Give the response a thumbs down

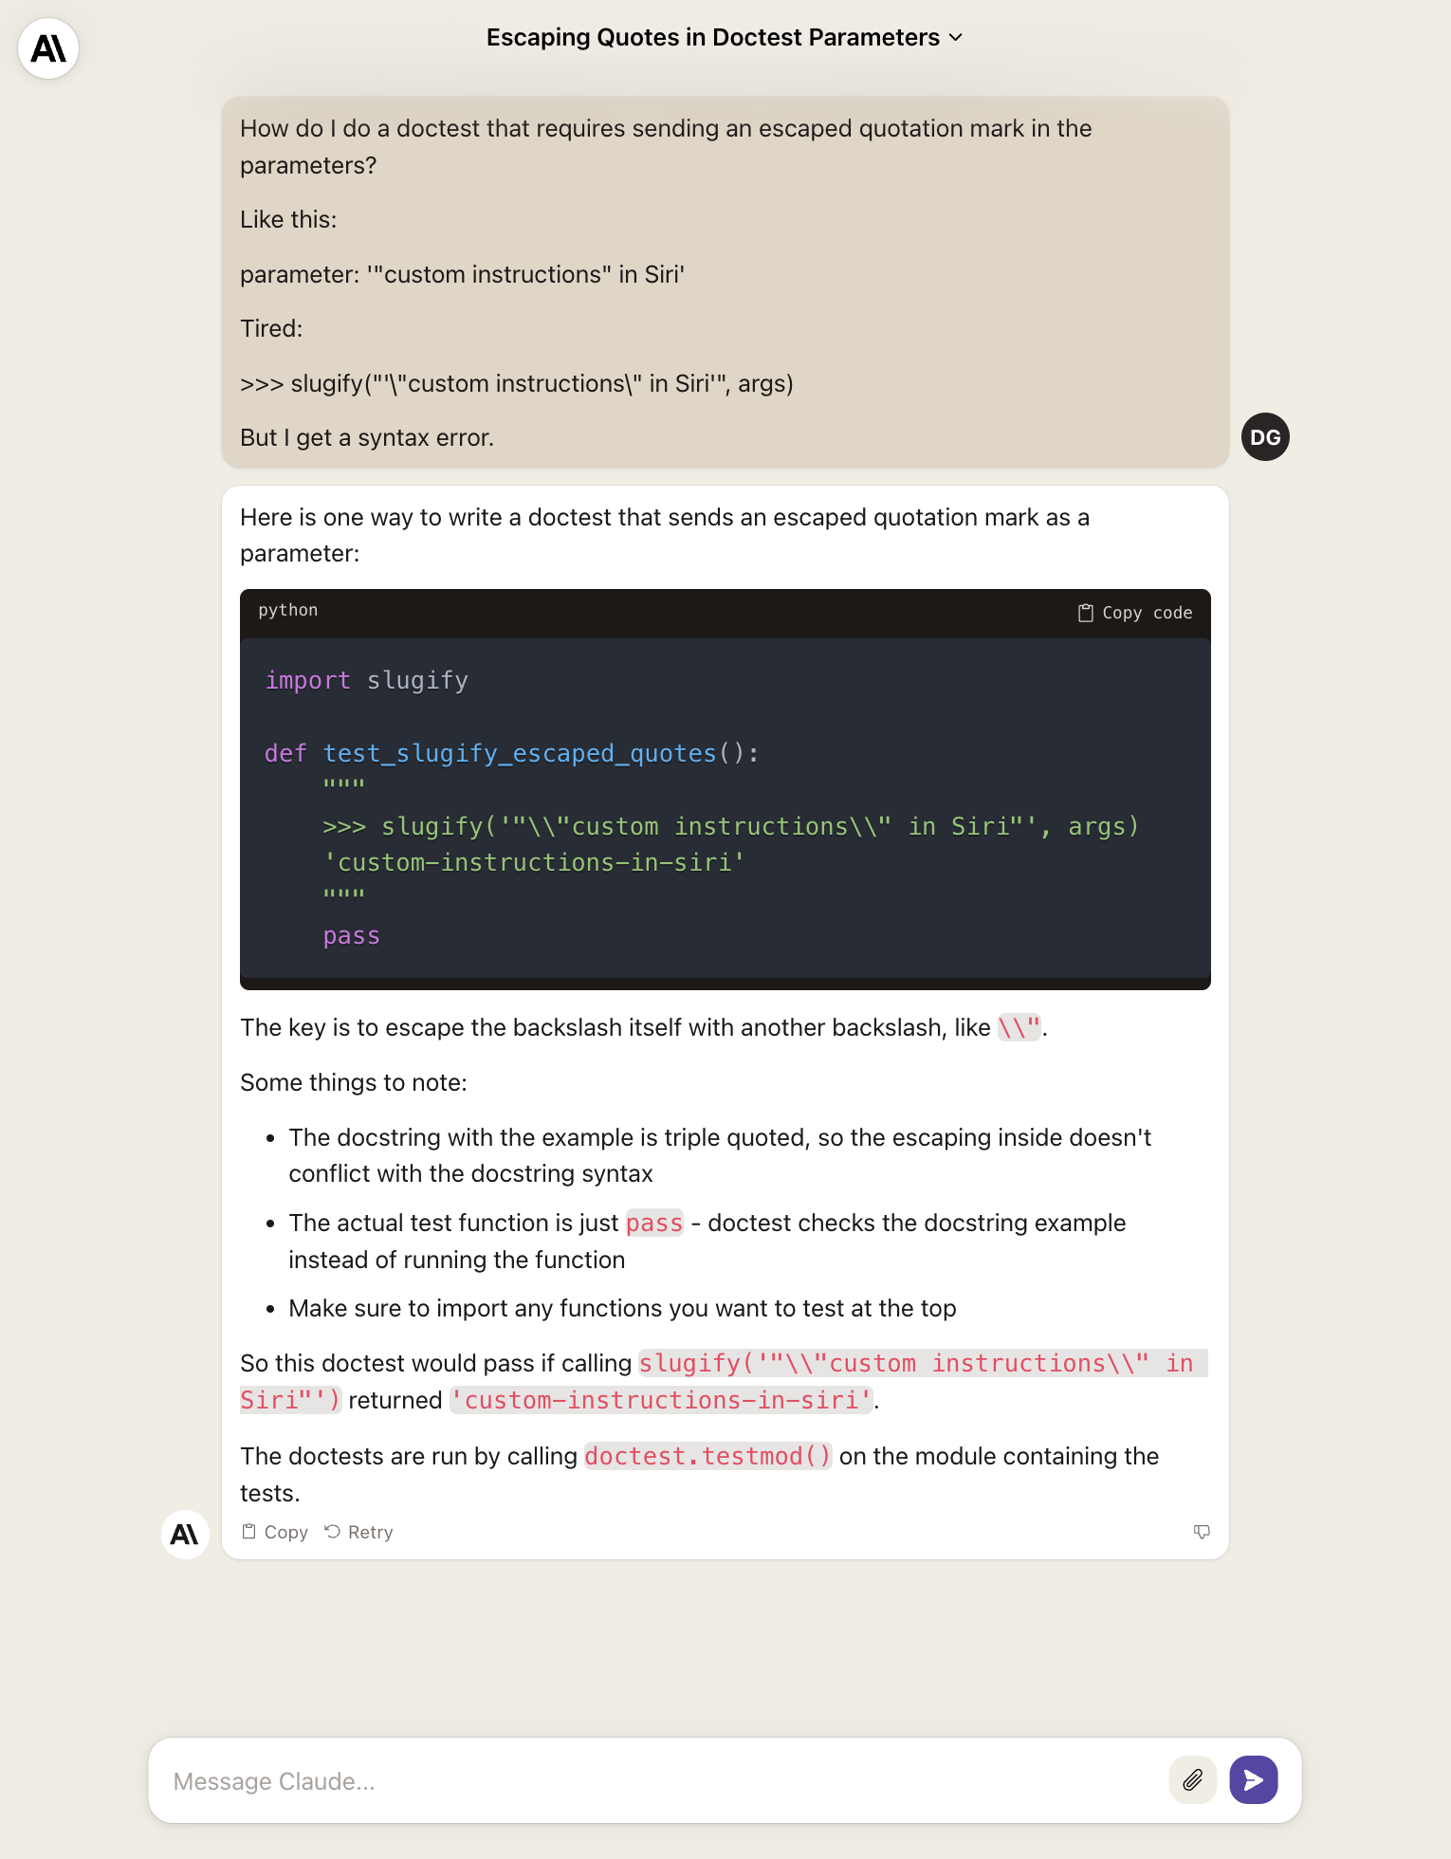1202,1532
